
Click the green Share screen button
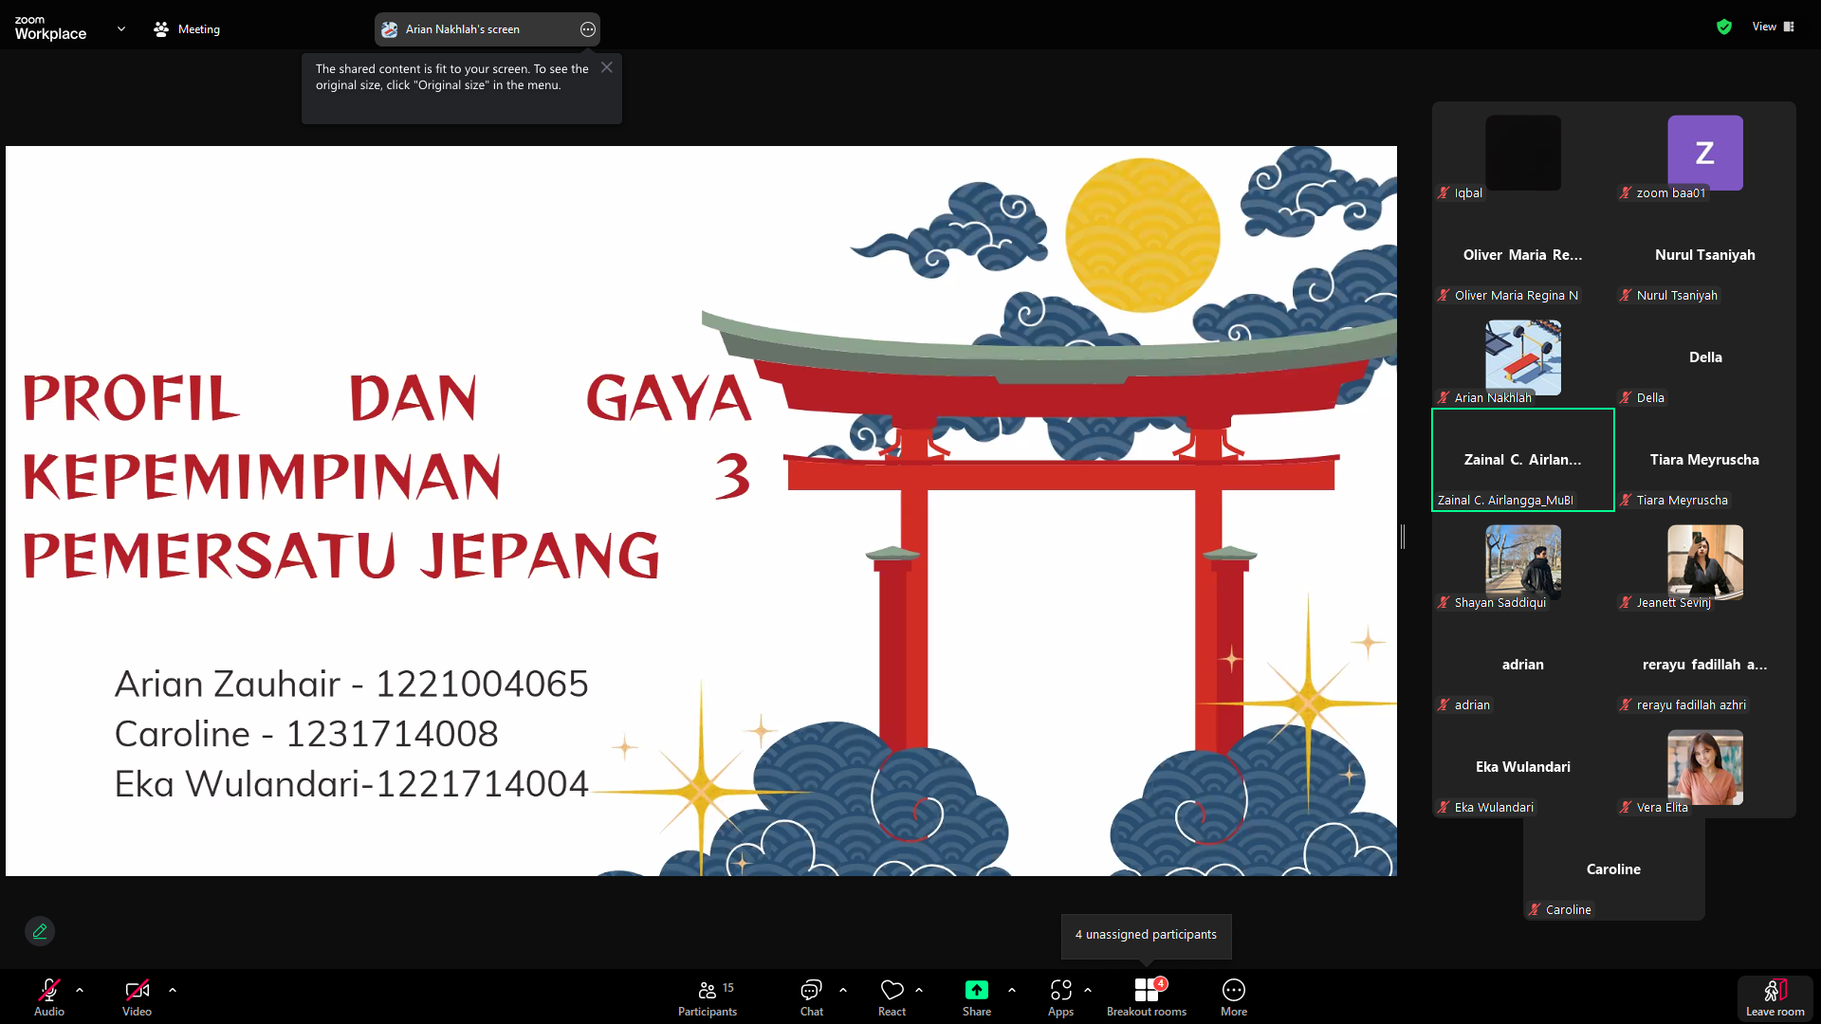977,997
